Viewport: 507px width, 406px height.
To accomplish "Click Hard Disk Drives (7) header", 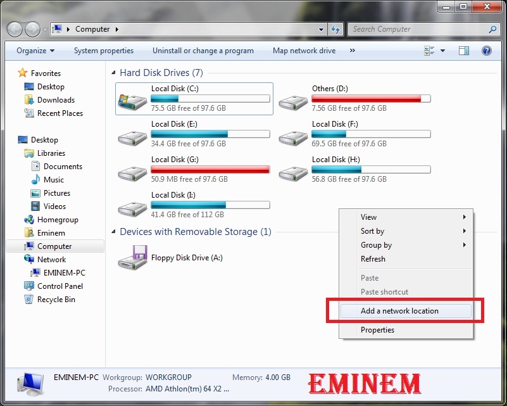I will tap(161, 73).
